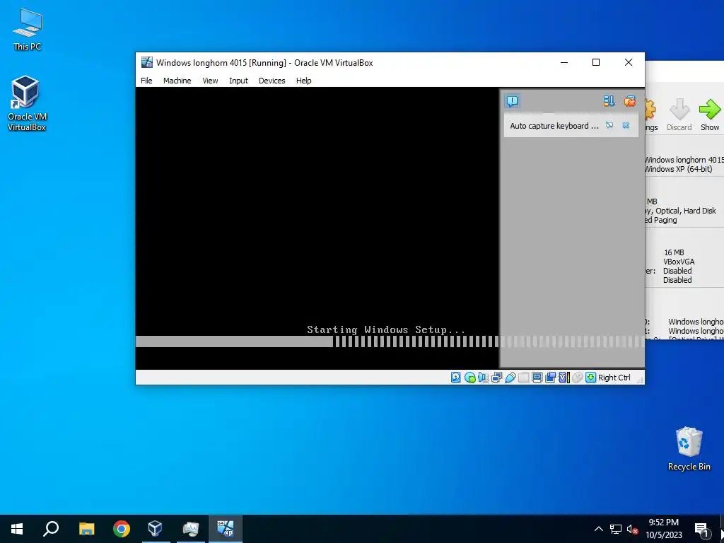Click the USB devices status icon
The image size is (724, 543).
510,378
